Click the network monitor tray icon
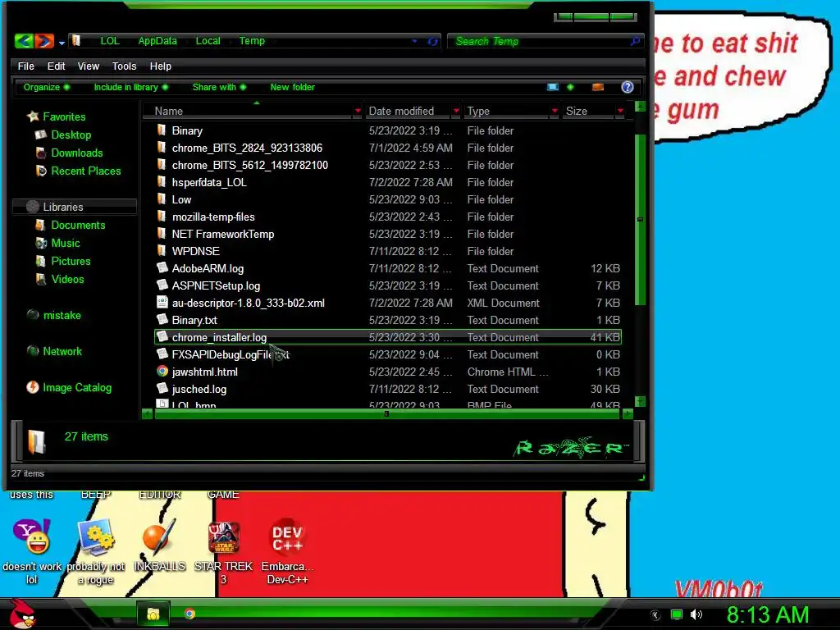The width and height of the screenshot is (840, 630). [677, 614]
